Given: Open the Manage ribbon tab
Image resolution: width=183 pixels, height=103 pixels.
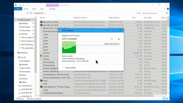Looking at the screenshot, I should click(x=52, y=9).
